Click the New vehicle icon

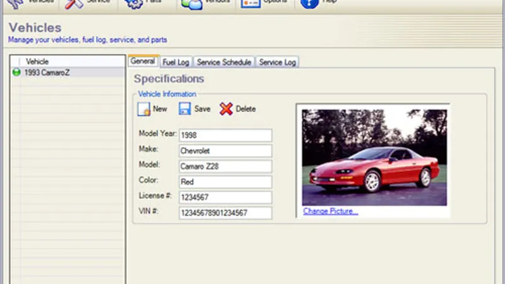[x=144, y=109]
